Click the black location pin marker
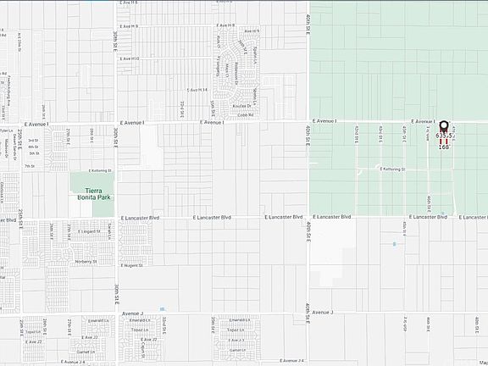 pyautogui.click(x=444, y=126)
